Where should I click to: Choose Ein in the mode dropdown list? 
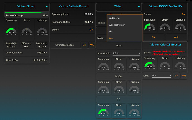125,32
